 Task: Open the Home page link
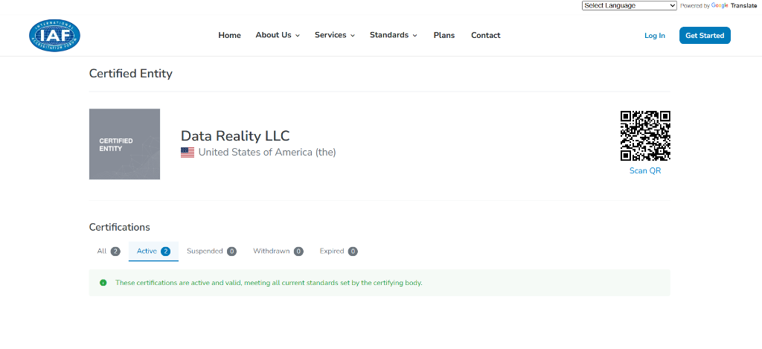[229, 35]
